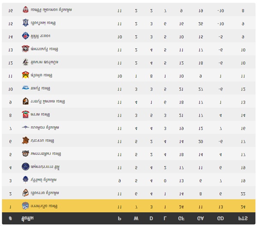Click the red and yellow crest in the eleventh-place row

(25, 75)
